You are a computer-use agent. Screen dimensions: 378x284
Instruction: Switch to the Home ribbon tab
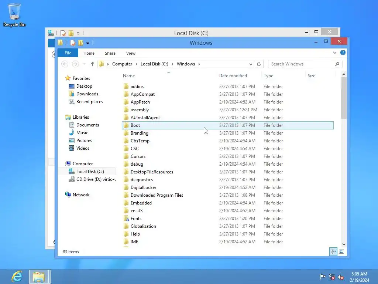[89, 53]
